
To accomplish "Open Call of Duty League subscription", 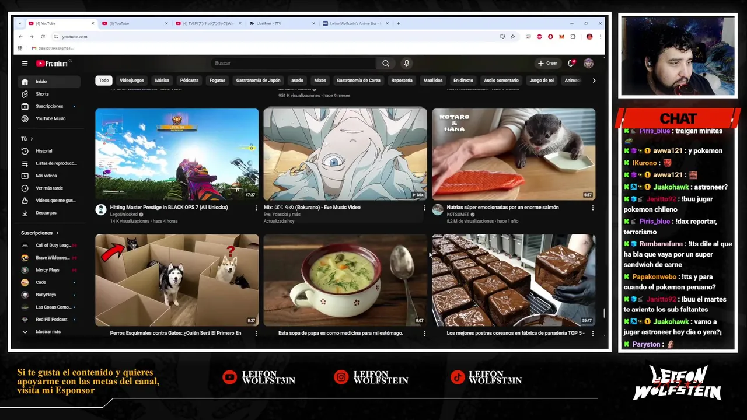I will (49, 246).
